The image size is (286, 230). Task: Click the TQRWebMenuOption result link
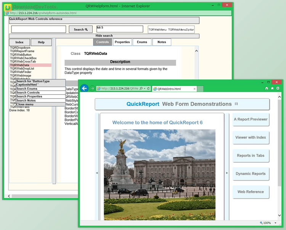181,29
